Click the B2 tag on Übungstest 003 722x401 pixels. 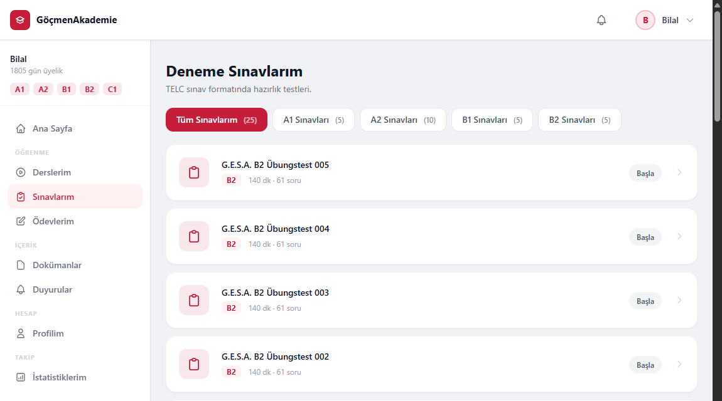tap(231, 308)
